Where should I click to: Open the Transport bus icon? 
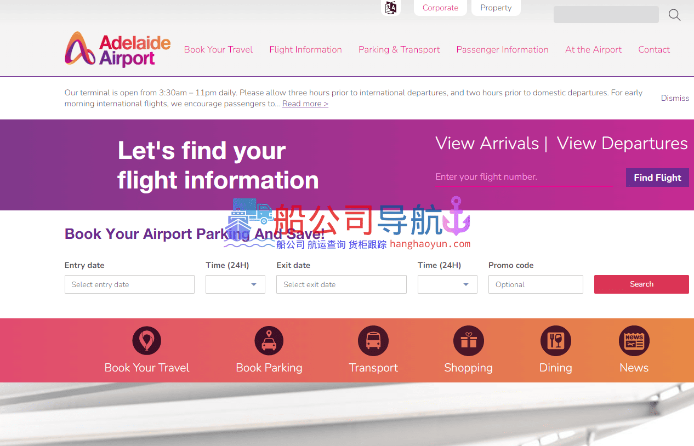pos(373,340)
